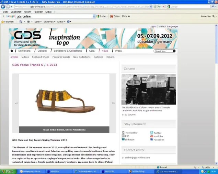Follow the 'to column' link
The height and width of the screenshot is (174, 218).
click(130, 115)
